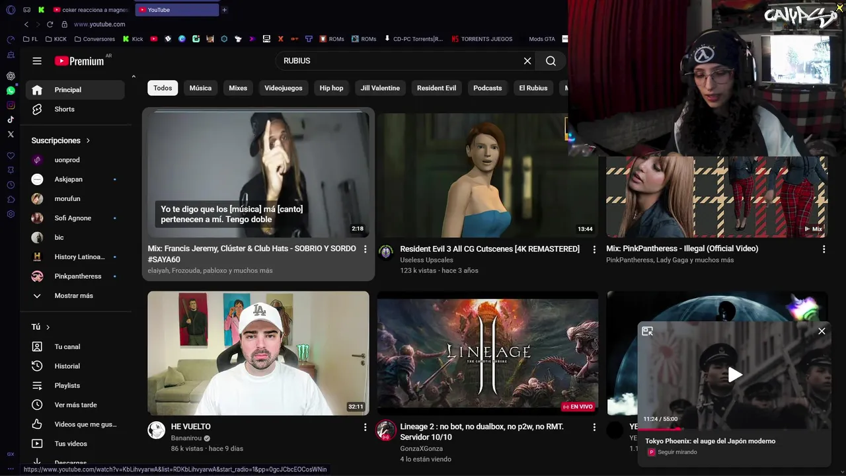846x476 pixels.
Task: Open the YouTube guide hamburger menu
Action: pos(37,61)
